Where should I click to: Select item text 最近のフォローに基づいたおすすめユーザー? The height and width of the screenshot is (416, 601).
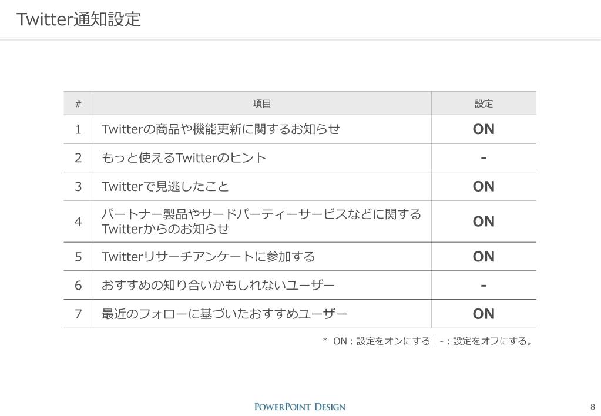224,314
